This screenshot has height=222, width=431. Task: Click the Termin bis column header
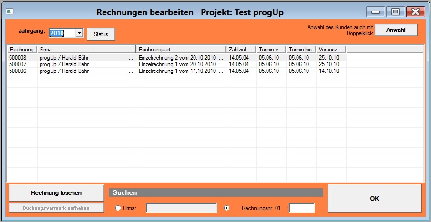tap(301, 50)
